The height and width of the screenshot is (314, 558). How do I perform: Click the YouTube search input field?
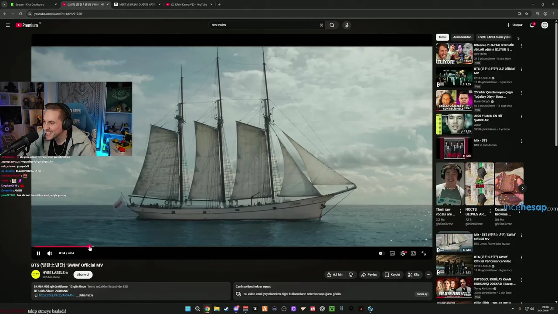[264, 25]
